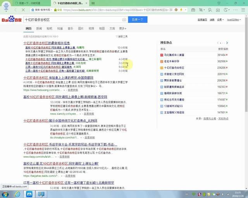Click the Maxthon browser taskbar icon
The image size is (248, 198).
pos(29,194)
